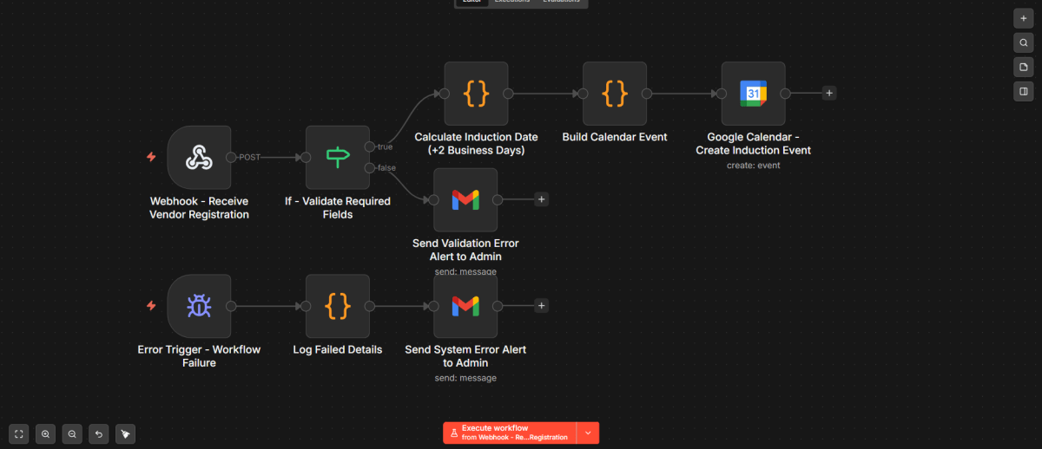Click 'Send System Error Alert to Admin' label
The height and width of the screenshot is (449, 1042).
465,356
